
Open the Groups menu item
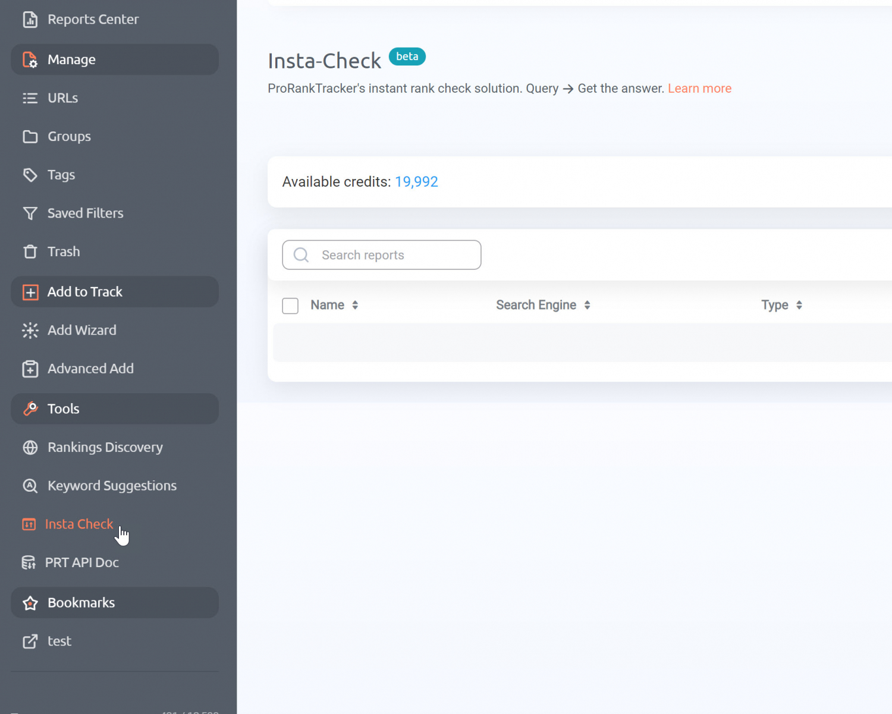(70, 137)
